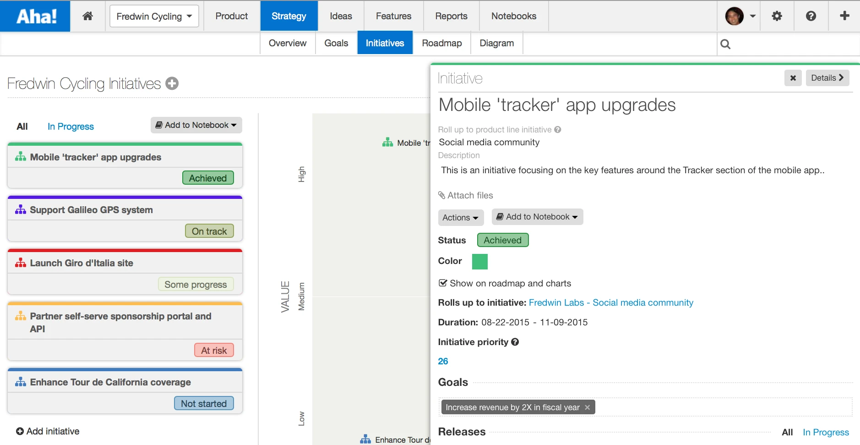Open Add to Notebook dropdown above initiatives list
This screenshot has height=445, width=860.
pos(196,125)
